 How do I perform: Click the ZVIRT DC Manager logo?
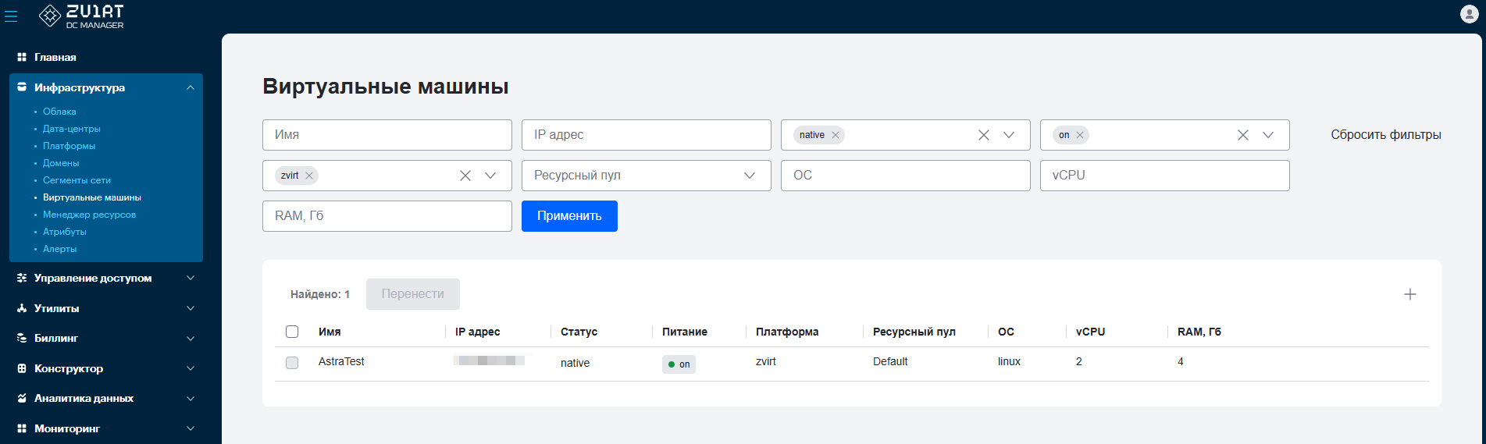click(x=81, y=16)
